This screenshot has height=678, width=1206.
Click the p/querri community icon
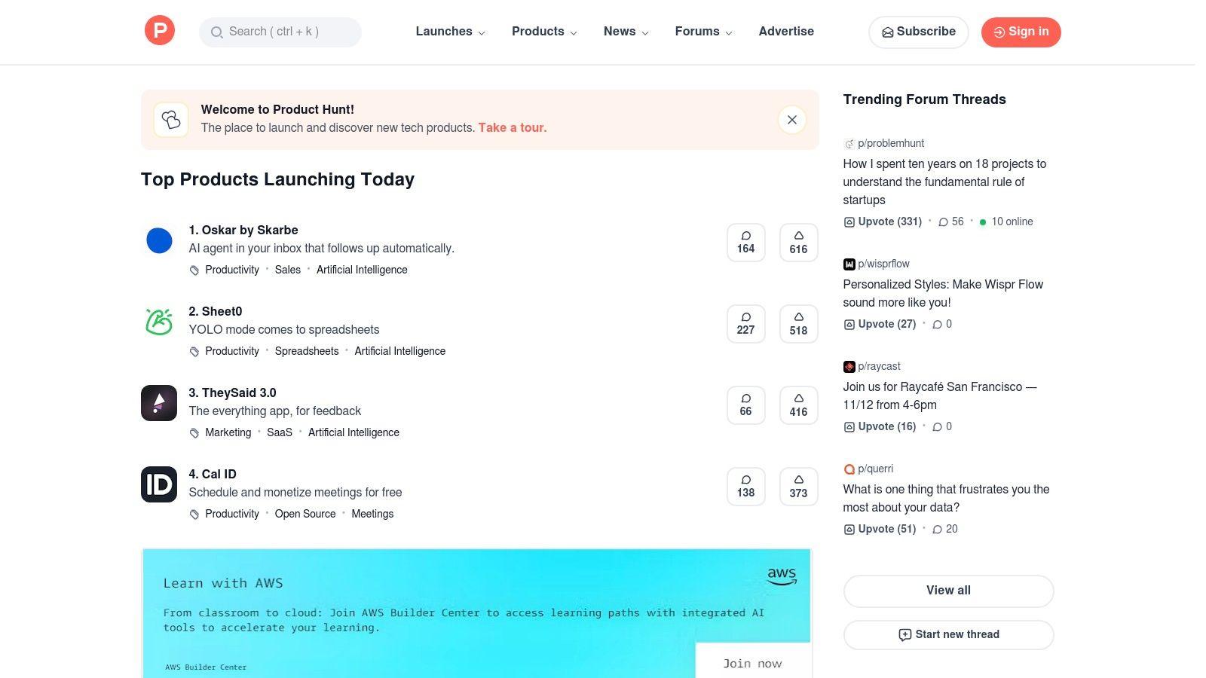pyautogui.click(x=849, y=469)
